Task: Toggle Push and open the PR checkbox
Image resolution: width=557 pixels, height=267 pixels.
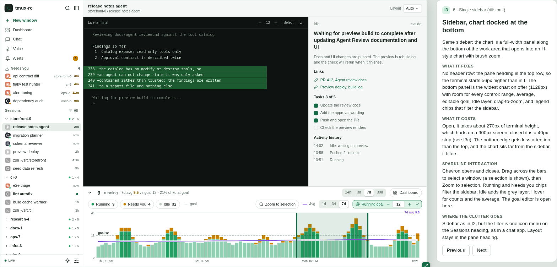Action: coord(316,120)
